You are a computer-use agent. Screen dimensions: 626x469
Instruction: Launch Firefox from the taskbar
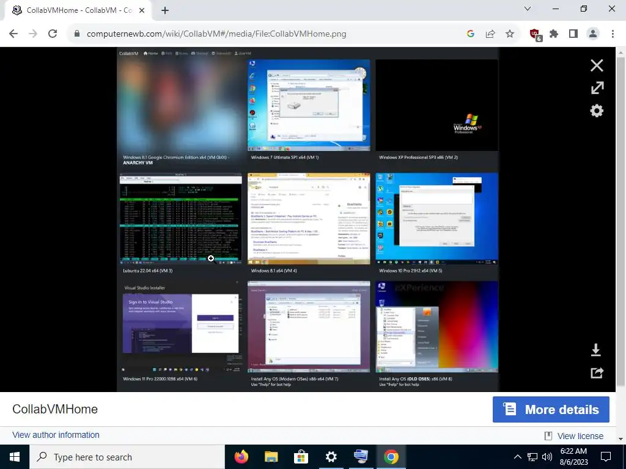[x=241, y=457]
